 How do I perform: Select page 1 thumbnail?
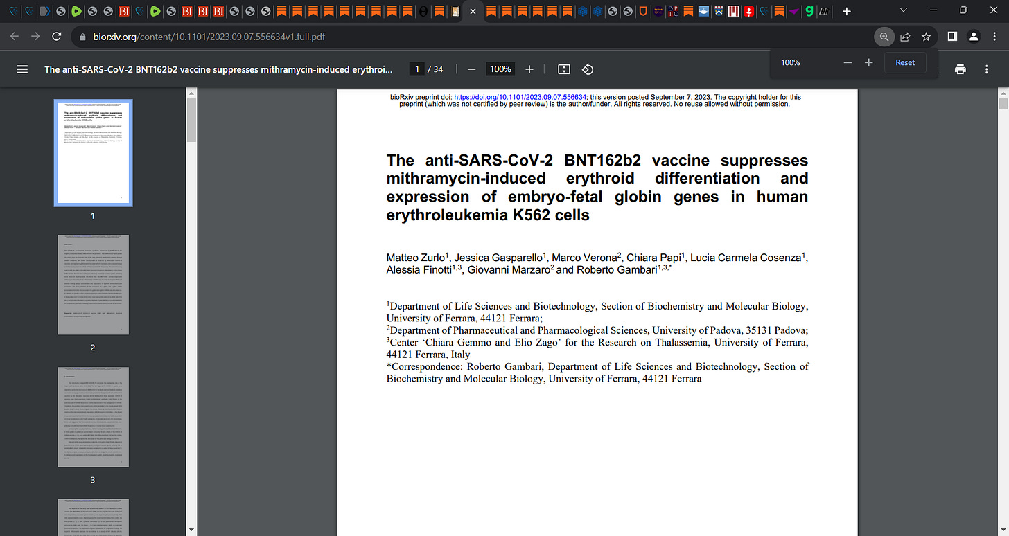pyautogui.click(x=93, y=153)
